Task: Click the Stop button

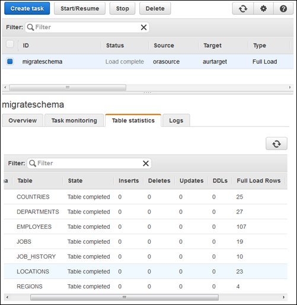Action: click(122, 8)
